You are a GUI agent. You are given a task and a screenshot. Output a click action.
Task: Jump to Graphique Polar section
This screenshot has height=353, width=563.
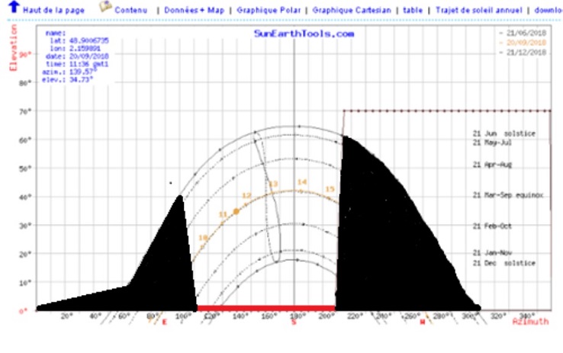[x=269, y=10]
